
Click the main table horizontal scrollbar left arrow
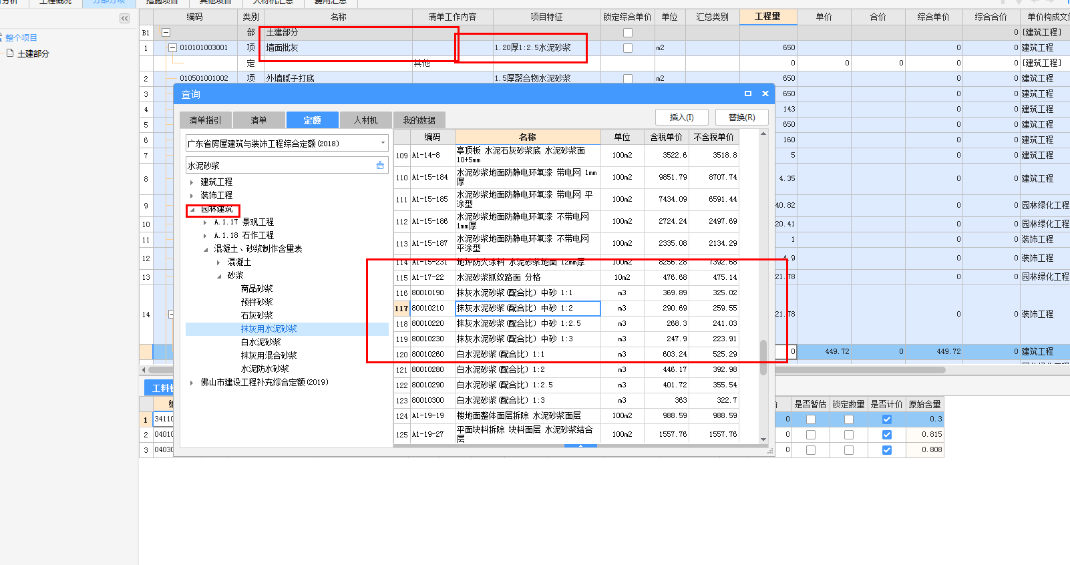click(144, 369)
